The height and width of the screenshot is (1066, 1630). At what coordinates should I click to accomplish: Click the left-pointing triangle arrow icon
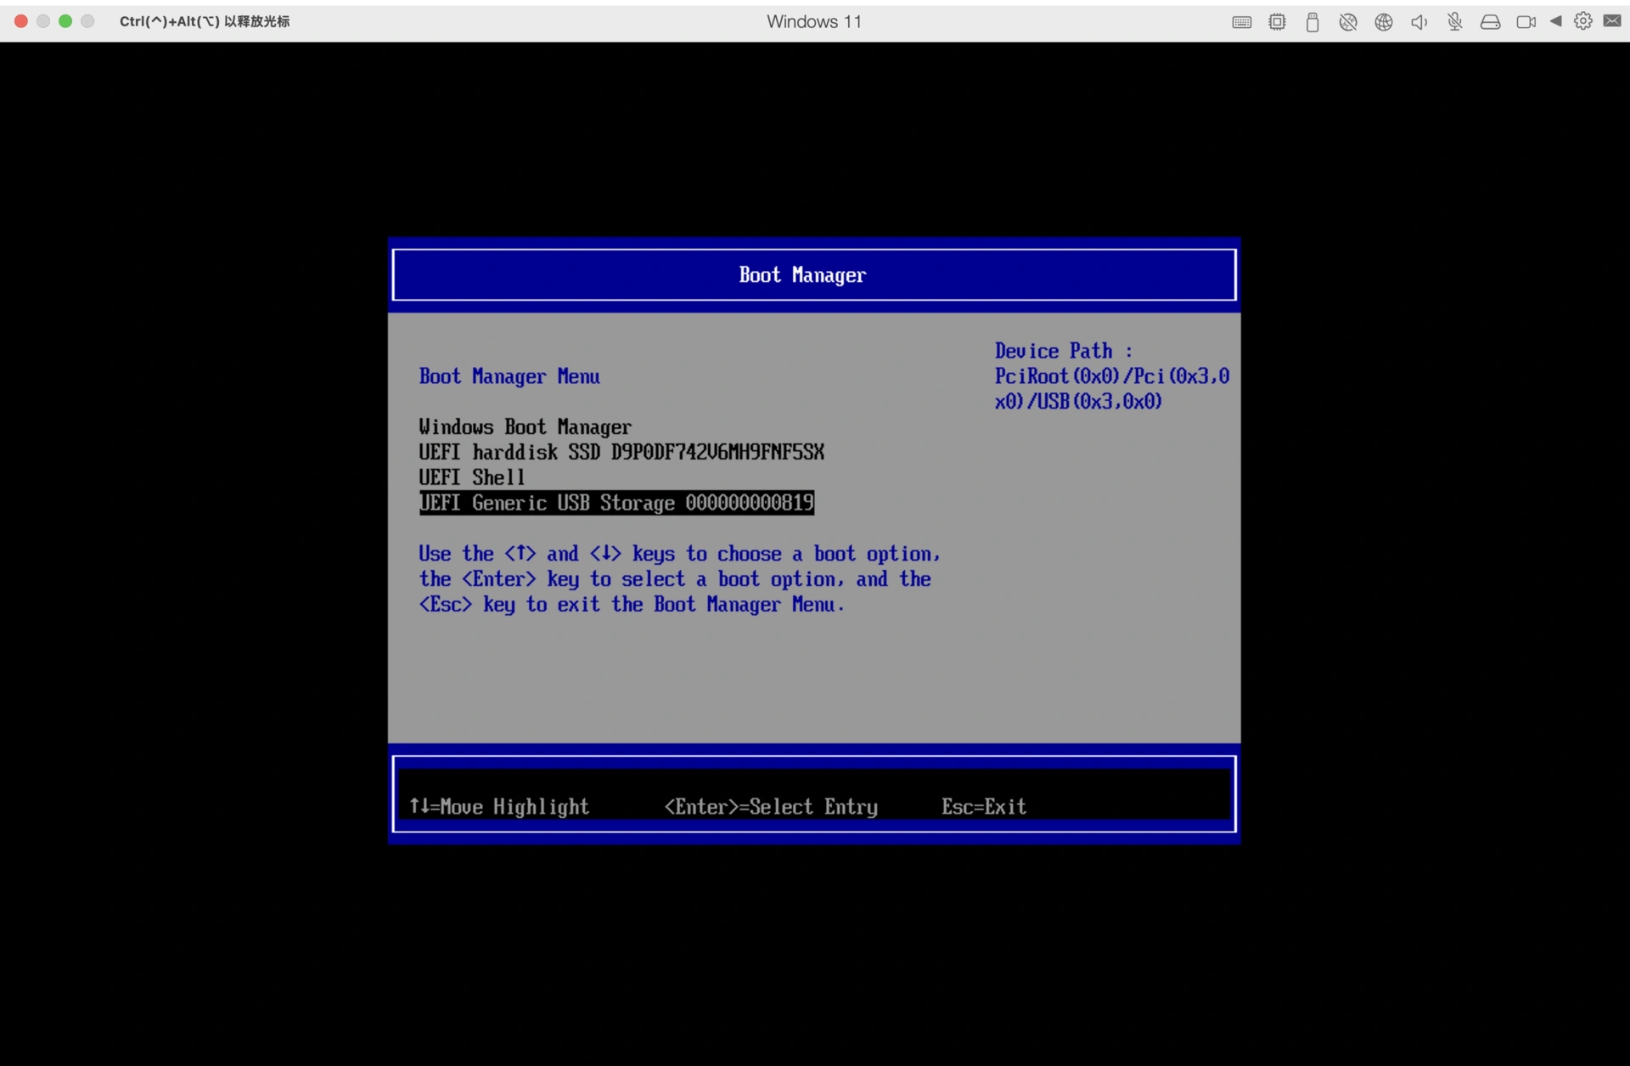tap(1555, 21)
